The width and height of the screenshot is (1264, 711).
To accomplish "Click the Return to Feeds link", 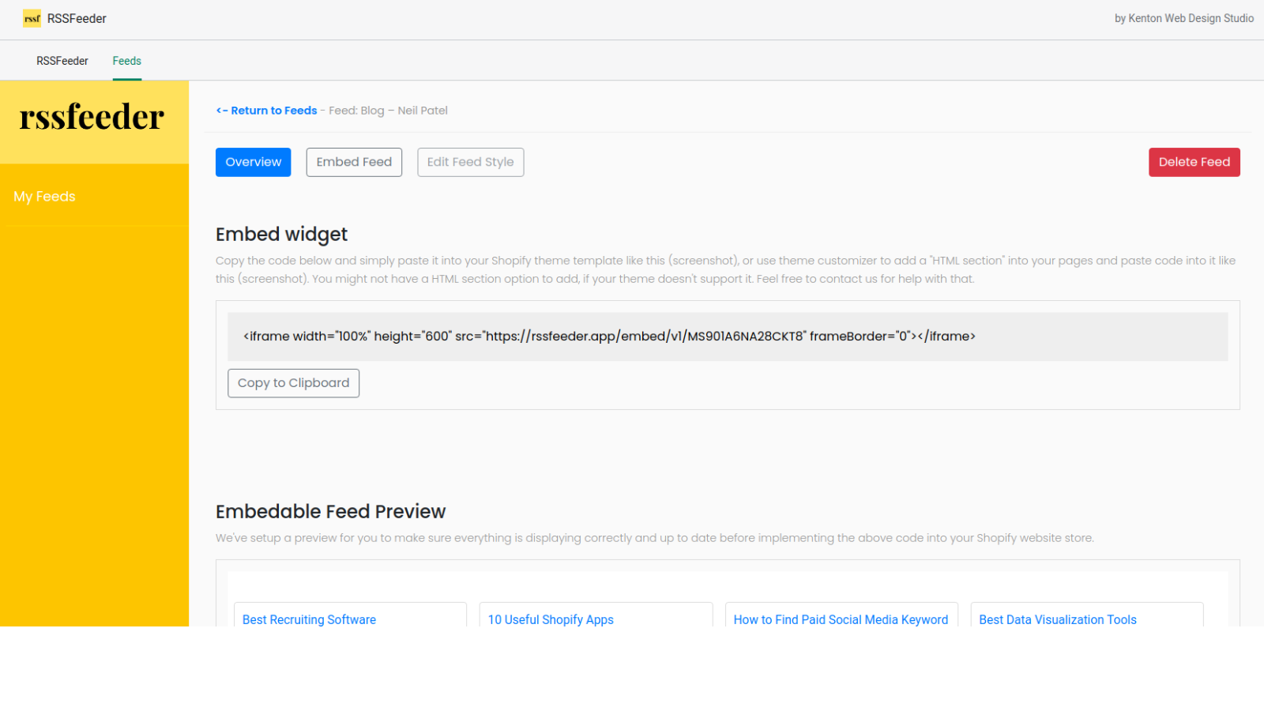I will 266,111.
